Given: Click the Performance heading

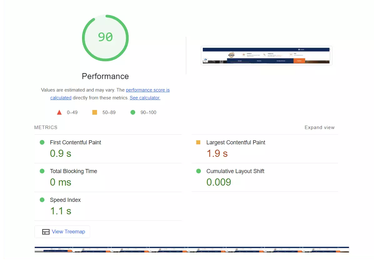Looking at the screenshot, I should point(105,76).
